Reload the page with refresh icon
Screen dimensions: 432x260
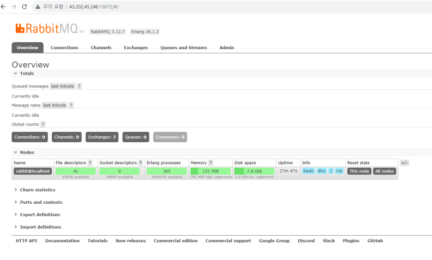pyautogui.click(x=24, y=6)
